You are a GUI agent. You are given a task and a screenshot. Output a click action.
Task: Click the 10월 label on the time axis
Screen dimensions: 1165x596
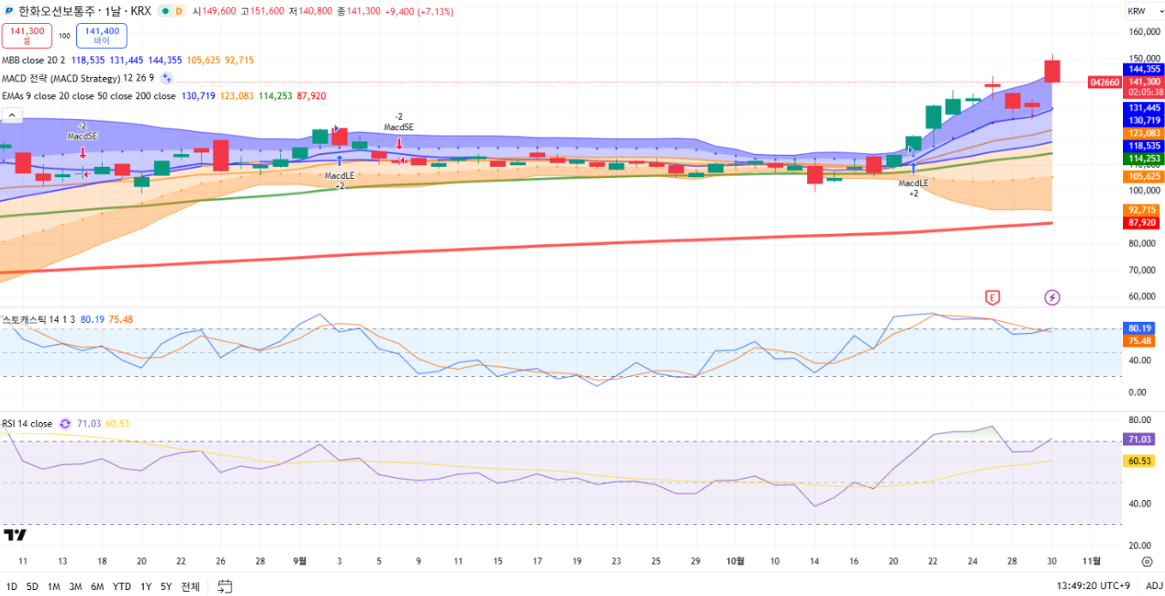735,561
